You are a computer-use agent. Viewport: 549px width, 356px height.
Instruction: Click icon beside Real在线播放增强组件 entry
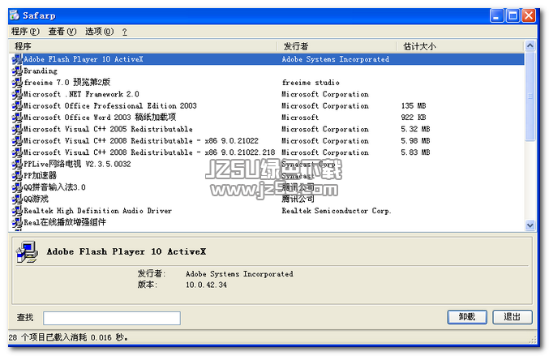(17, 223)
